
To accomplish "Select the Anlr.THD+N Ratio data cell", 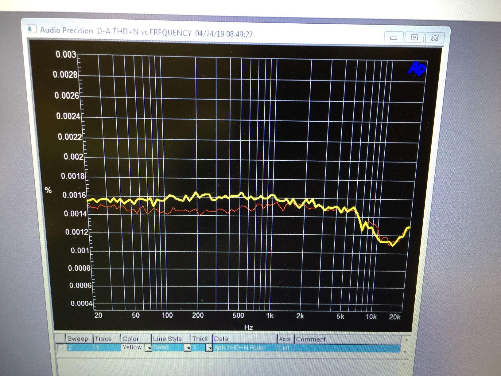I will (245, 348).
